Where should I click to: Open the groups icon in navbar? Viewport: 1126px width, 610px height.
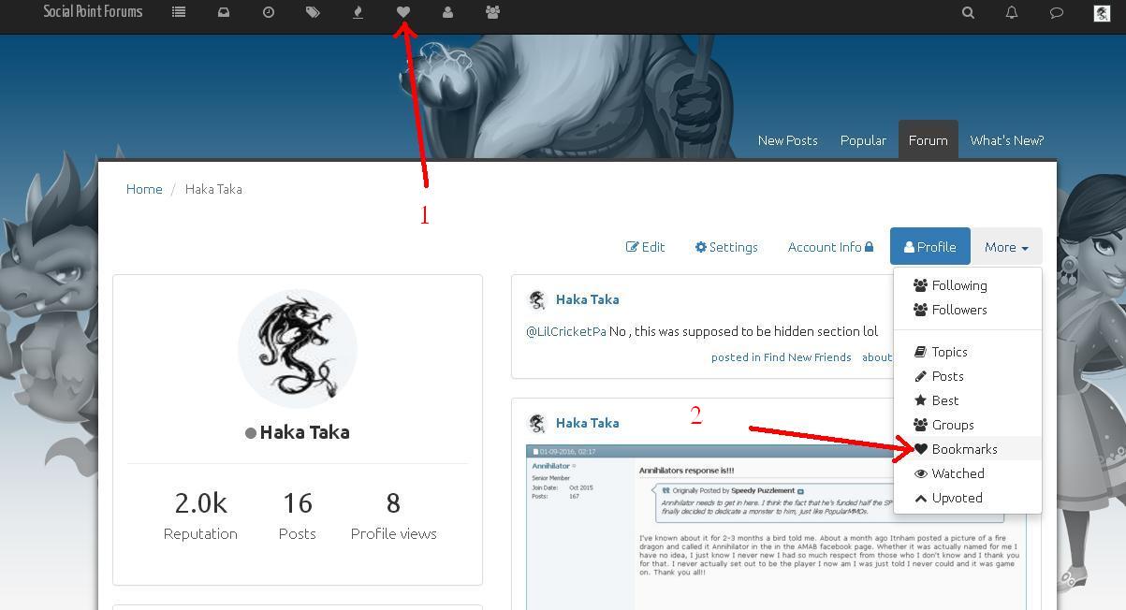tap(492, 12)
